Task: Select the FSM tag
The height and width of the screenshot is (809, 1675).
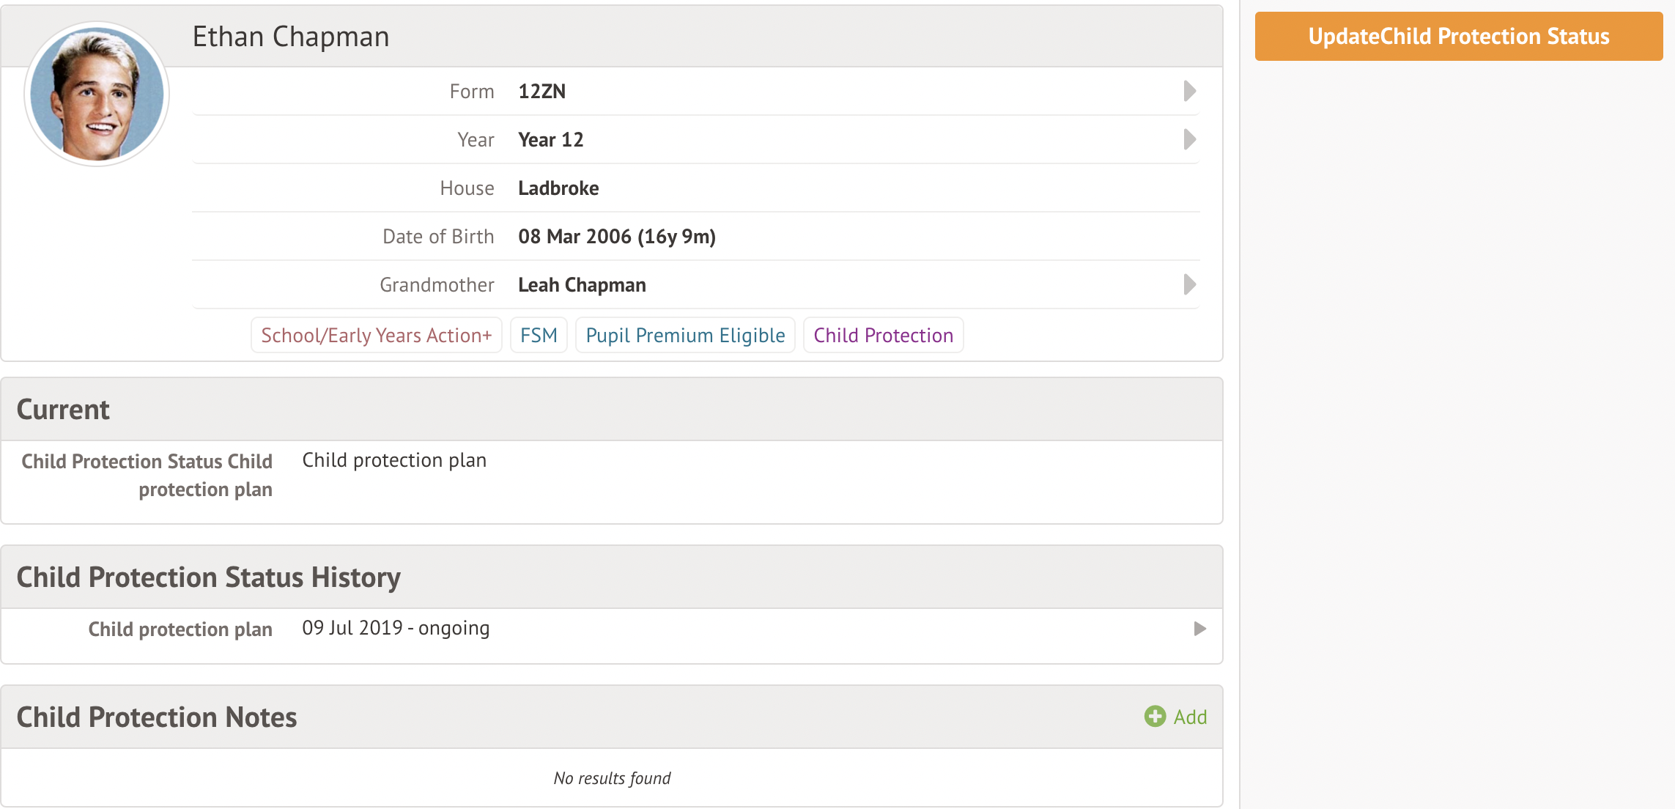Action: pyautogui.click(x=539, y=336)
